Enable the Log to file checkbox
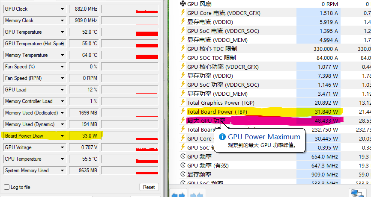 (x=6, y=187)
